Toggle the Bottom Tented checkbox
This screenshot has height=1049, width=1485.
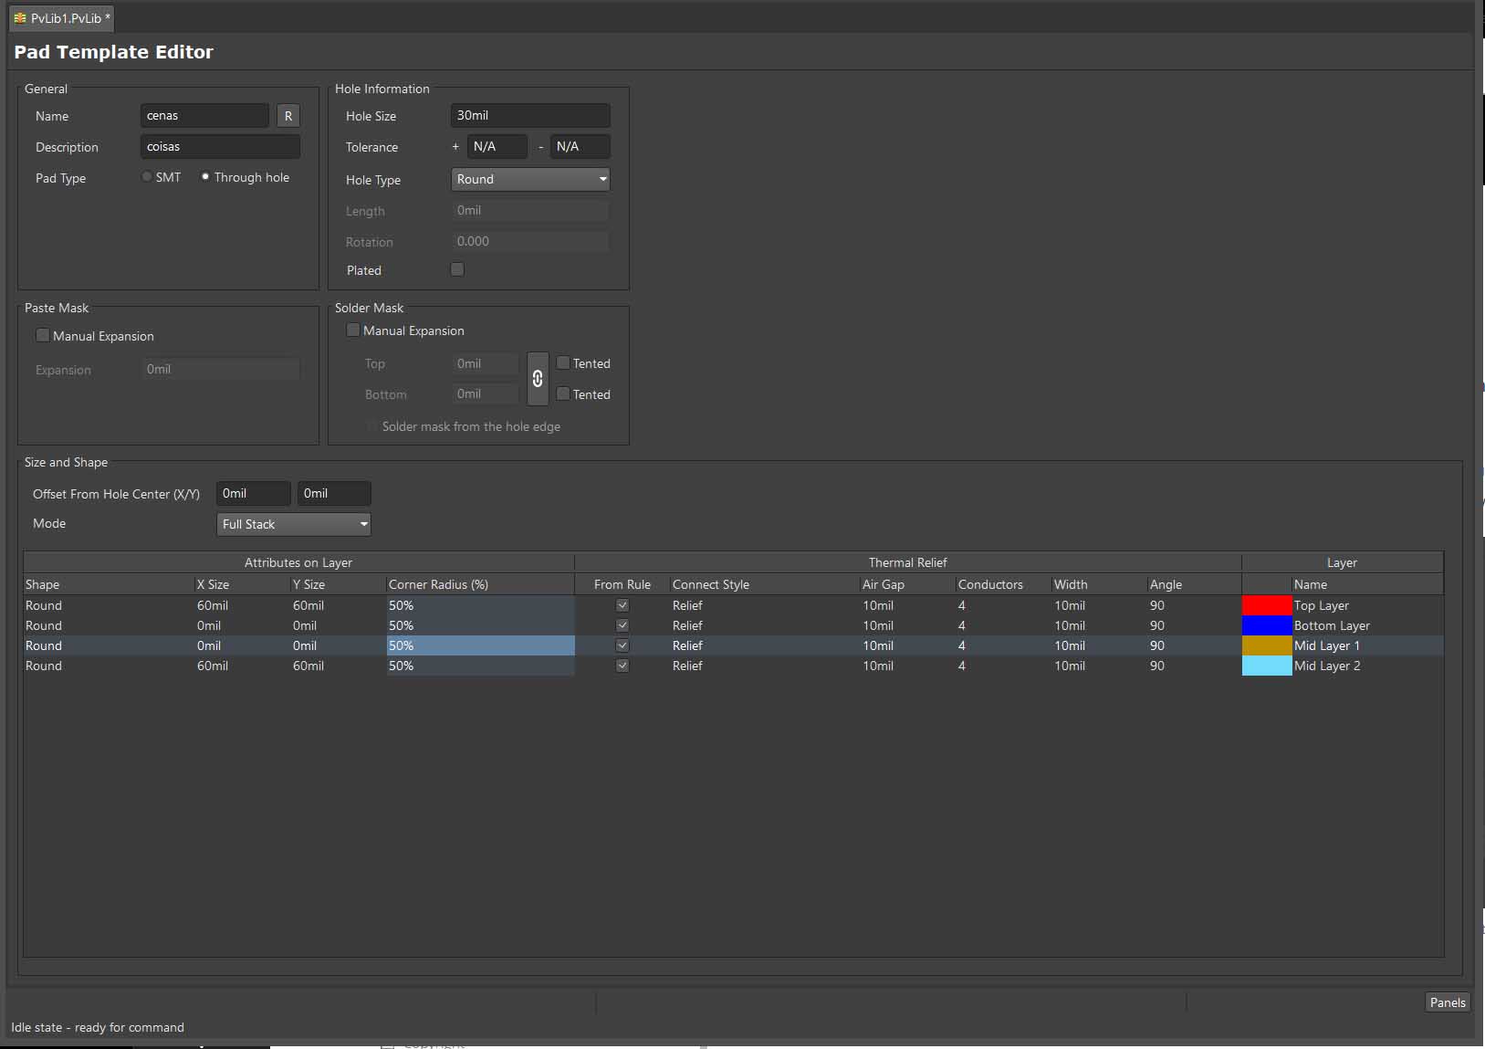[563, 394]
